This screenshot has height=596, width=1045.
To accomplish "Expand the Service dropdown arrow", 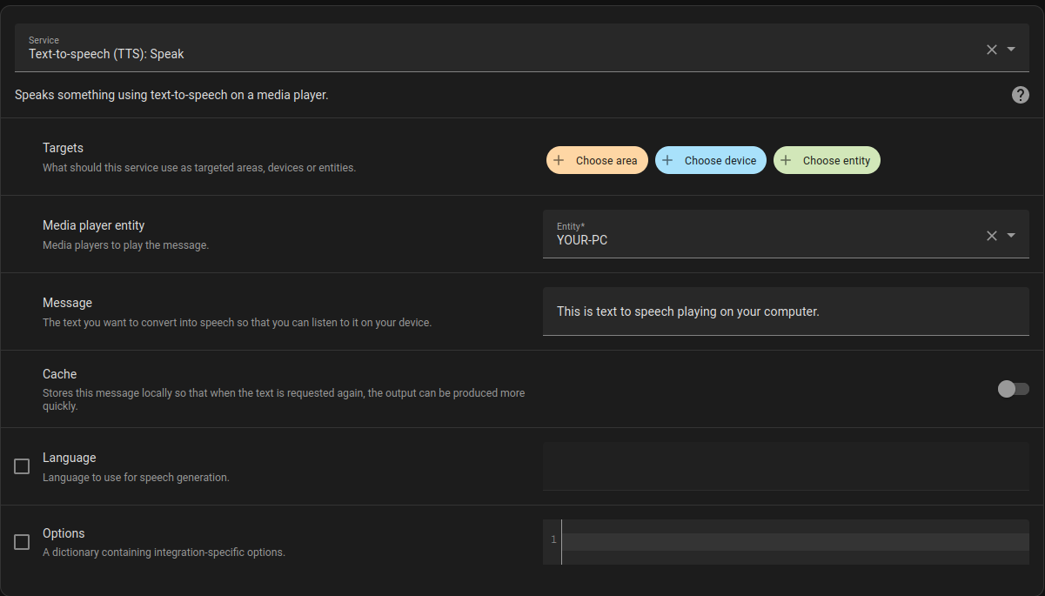I will pos(1010,49).
